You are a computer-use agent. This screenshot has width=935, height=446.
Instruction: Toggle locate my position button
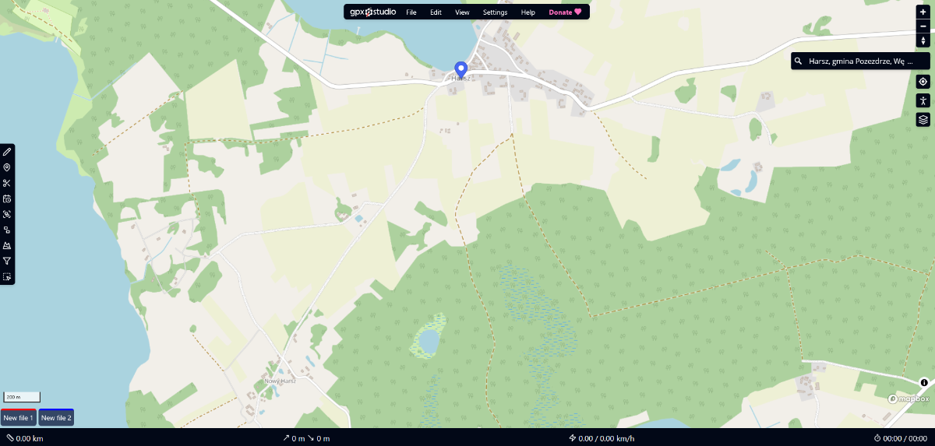click(923, 82)
